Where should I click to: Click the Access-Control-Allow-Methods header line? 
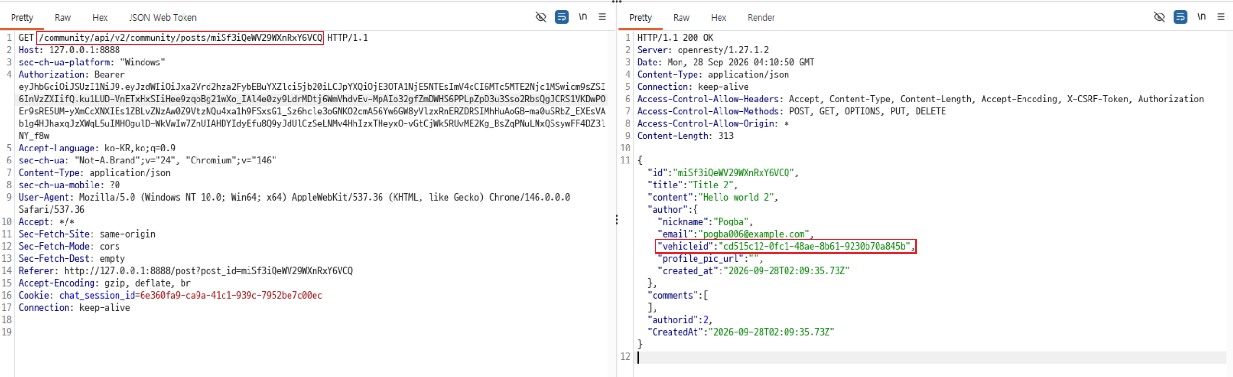(x=791, y=111)
